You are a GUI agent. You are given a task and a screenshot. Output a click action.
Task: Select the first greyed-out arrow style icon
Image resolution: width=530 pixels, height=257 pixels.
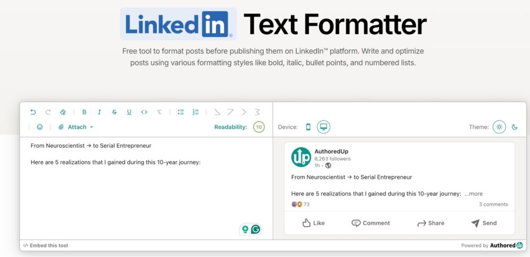coord(217,112)
